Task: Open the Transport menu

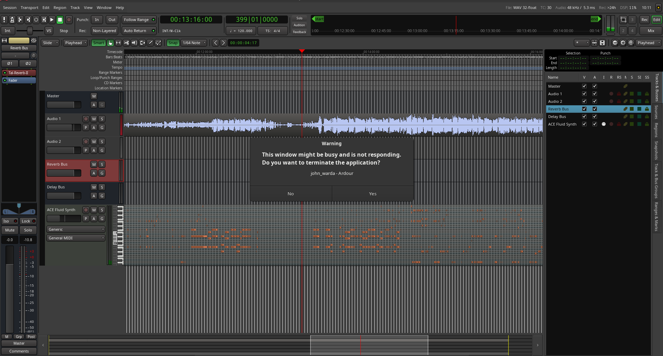Action: pyautogui.click(x=29, y=8)
